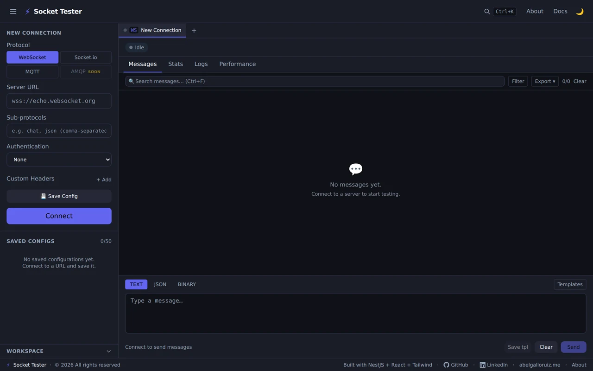Viewport: 593px width, 371px height.
Task: Open abelgalloruiz.me footer link
Action: [540, 365]
